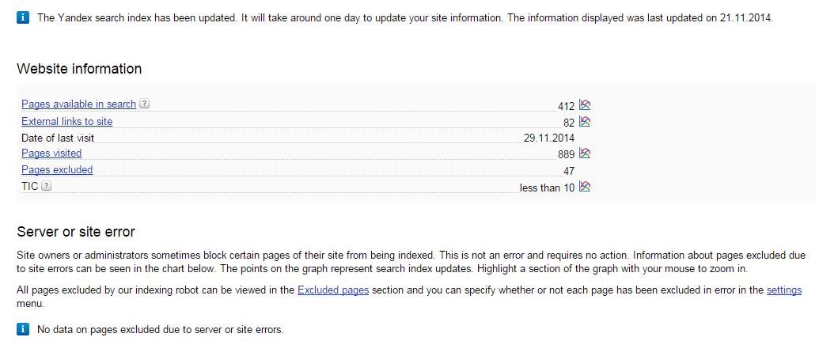View the TIC history chart icon
Screen dimensions: 819x341
(585, 187)
